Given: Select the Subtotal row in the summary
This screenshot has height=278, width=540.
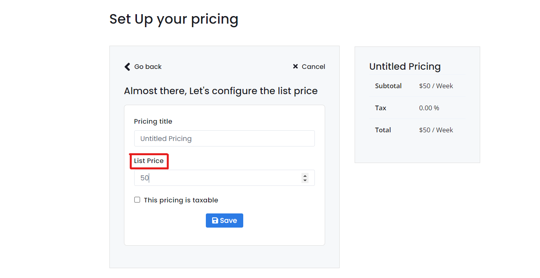Looking at the screenshot, I should [x=388, y=86].
